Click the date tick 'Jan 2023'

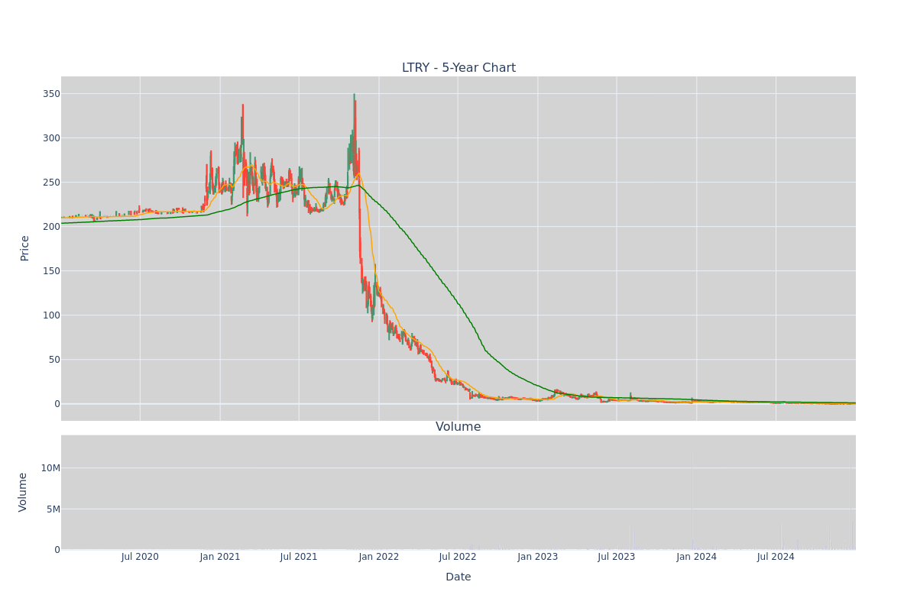pyautogui.click(x=538, y=557)
